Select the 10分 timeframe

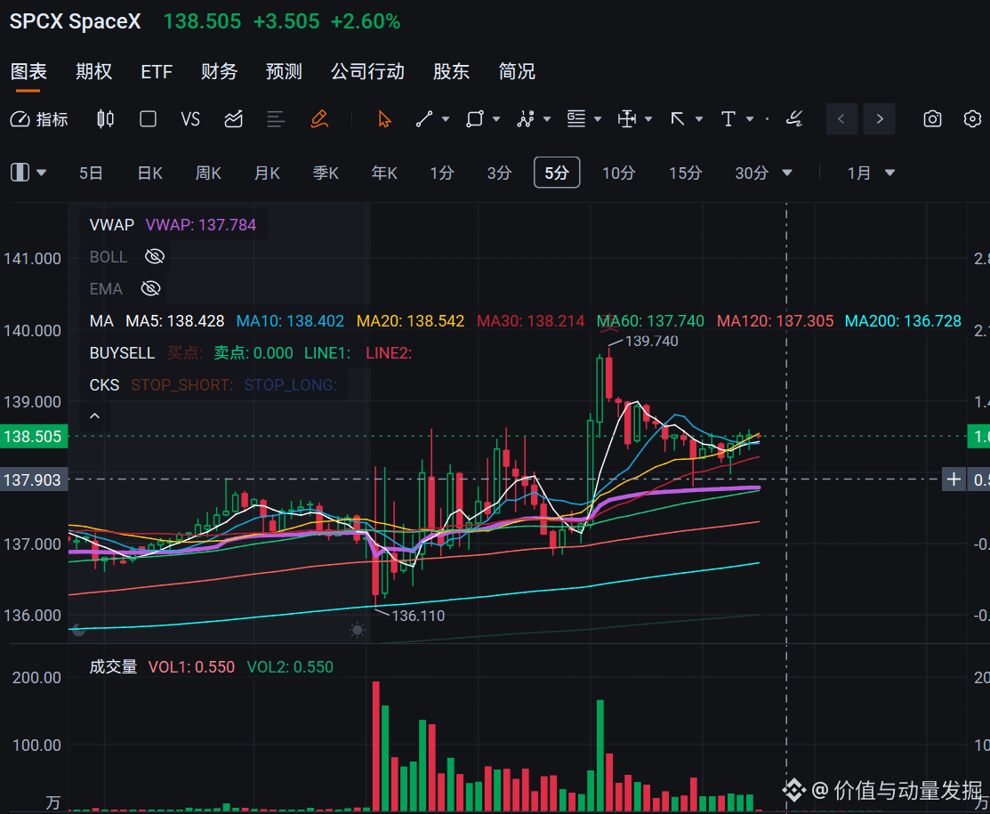click(x=618, y=173)
